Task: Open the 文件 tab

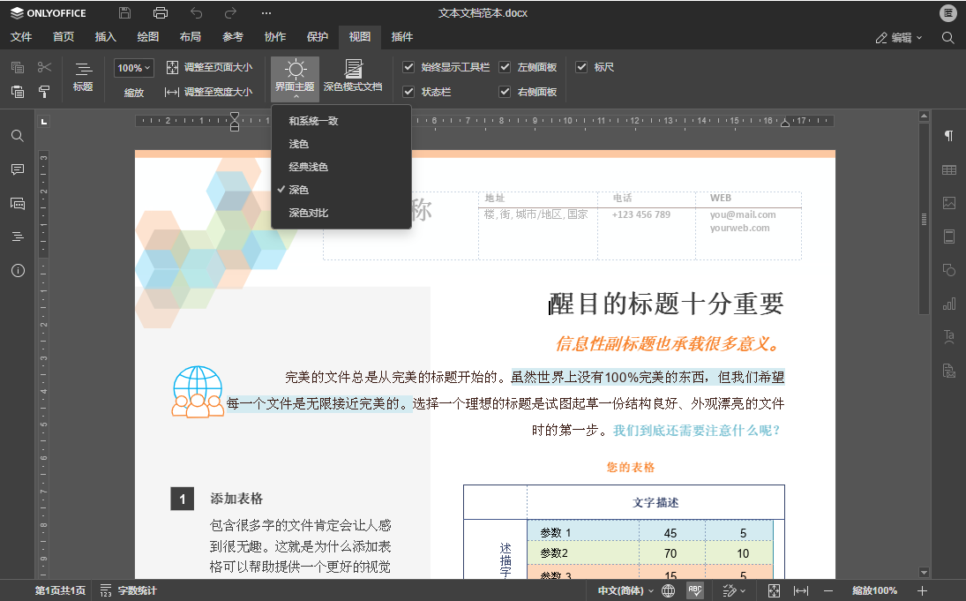Action: click(21, 37)
